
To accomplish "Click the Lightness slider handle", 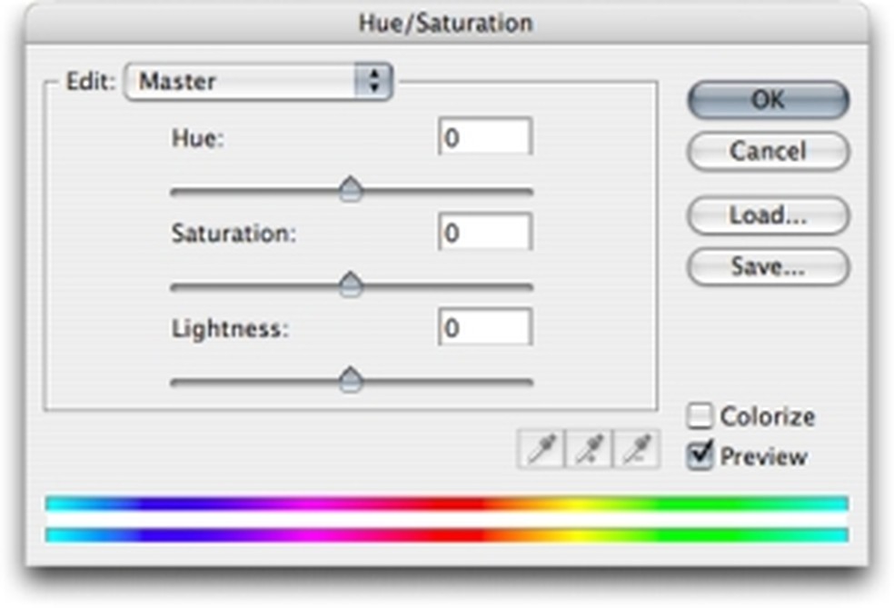I will click(x=352, y=380).
